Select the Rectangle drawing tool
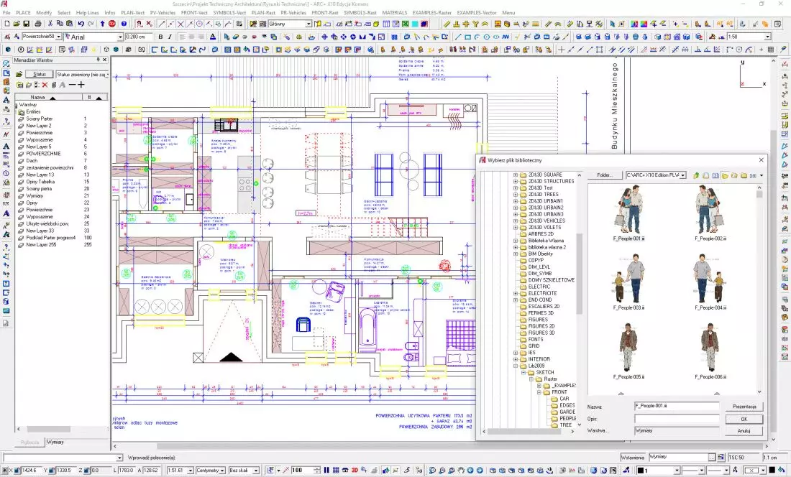Viewport: 791px width, 477px height. (x=467, y=37)
